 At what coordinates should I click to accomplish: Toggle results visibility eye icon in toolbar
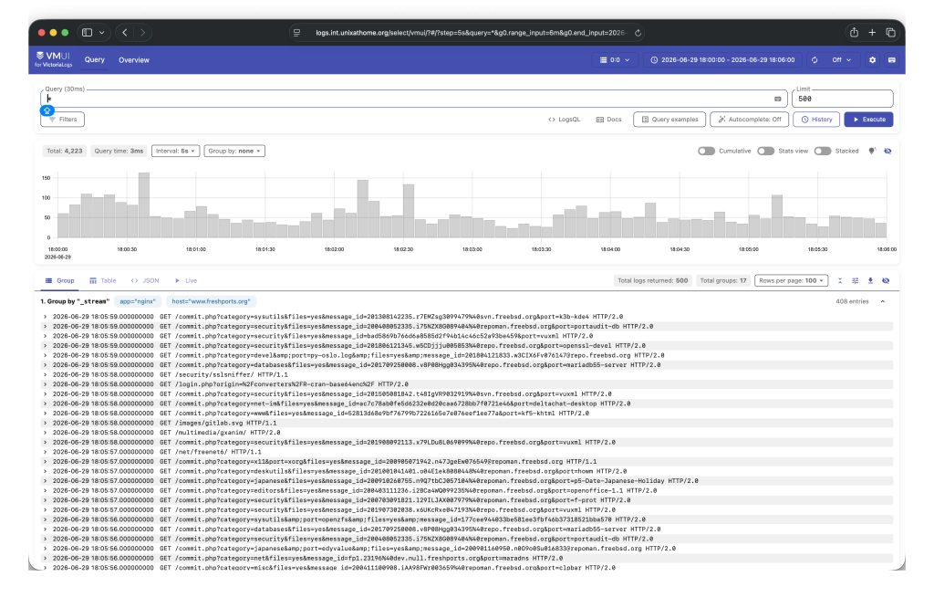(886, 281)
